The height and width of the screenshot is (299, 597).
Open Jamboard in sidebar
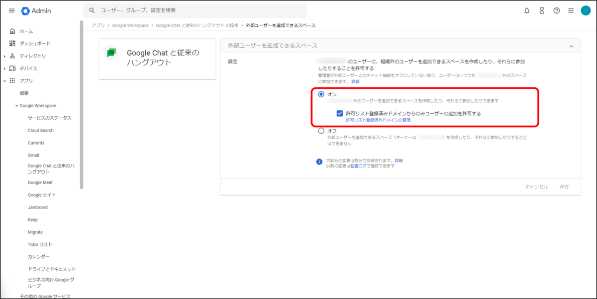(x=38, y=208)
